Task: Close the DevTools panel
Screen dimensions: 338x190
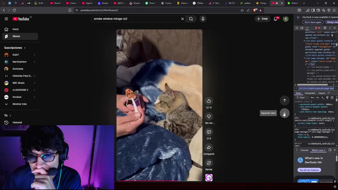Action: tap(335, 28)
